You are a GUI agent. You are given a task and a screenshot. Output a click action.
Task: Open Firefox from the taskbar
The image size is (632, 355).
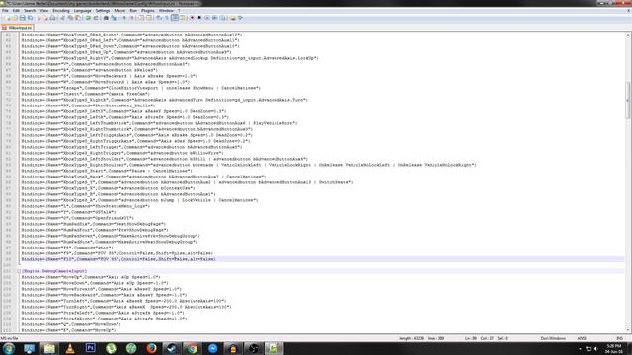coord(151,348)
